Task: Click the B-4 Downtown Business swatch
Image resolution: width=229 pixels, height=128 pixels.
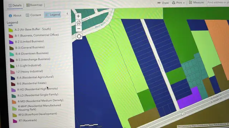Action: coord(12,54)
